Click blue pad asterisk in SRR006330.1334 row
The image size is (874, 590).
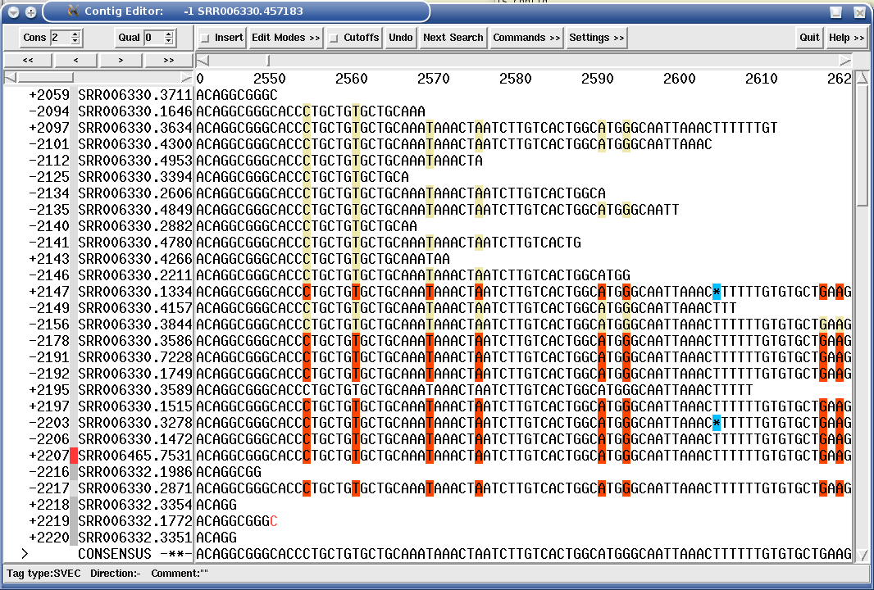717,292
